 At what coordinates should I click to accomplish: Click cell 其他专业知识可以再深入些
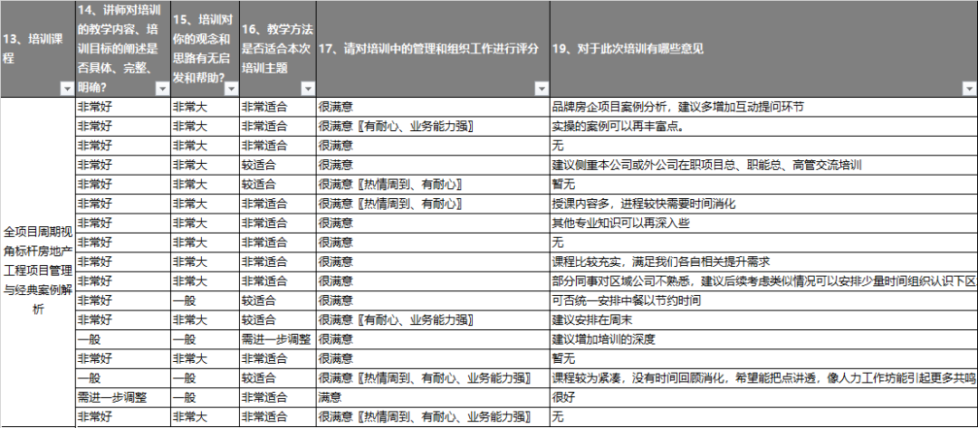click(x=764, y=223)
